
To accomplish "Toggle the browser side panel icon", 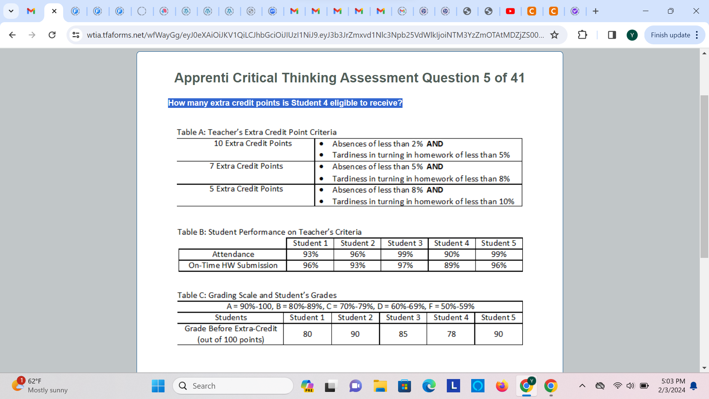I will click(612, 35).
